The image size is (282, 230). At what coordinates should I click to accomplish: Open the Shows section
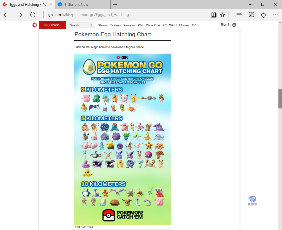[103, 25]
